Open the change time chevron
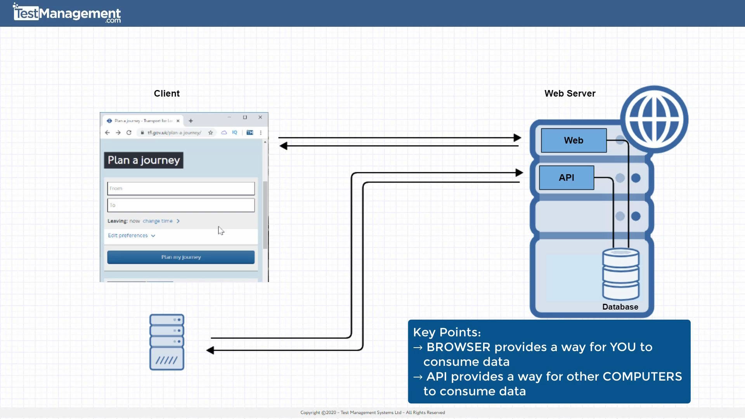 point(178,221)
